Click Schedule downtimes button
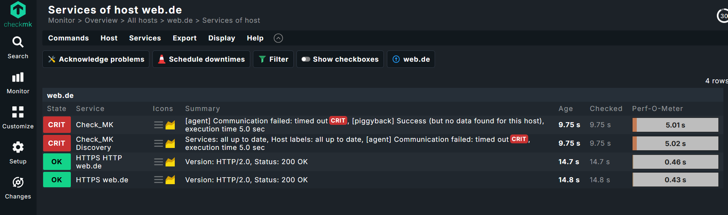 pos(201,59)
